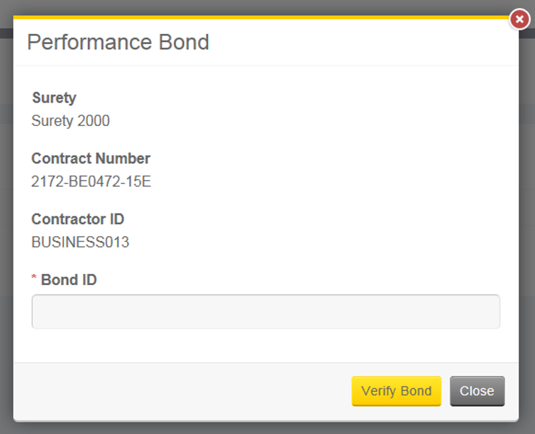Screen dimensions: 535x434
Task: Click the red X icon on the dialog corner
Action: 519,19
